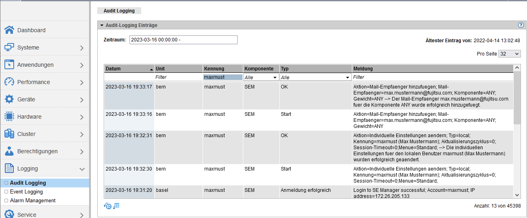Image resolution: width=527 pixels, height=218 pixels.
Task: Open the Typ filter dropdown
Action: pyautogui.click(x=315, y=77)
